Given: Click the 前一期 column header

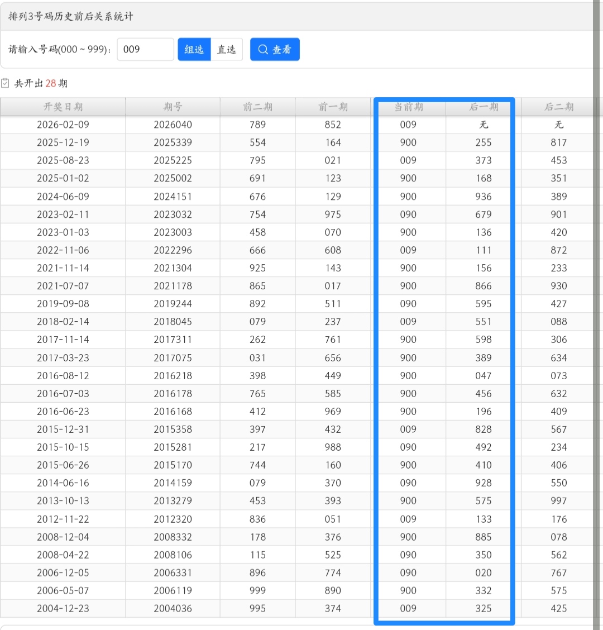Looking at the screenshot, I should pos(333,107).
